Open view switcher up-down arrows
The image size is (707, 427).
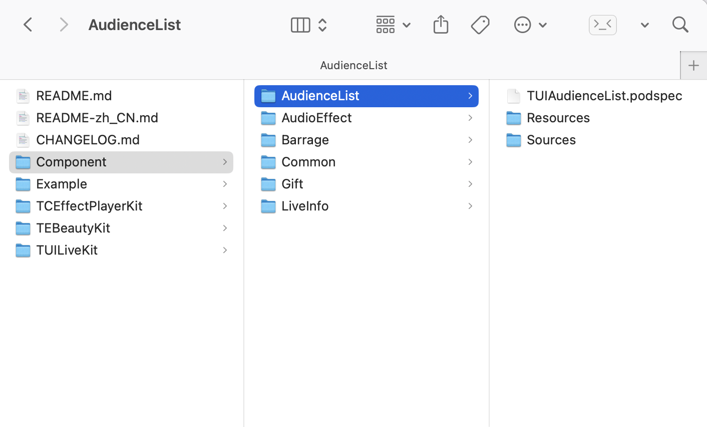(322, 25)
